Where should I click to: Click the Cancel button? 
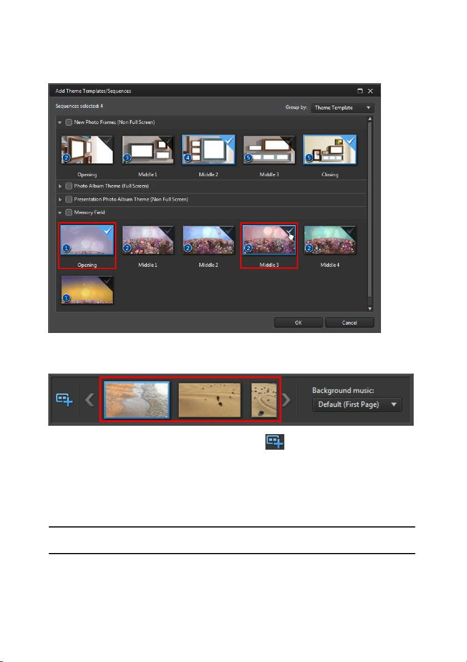[349, 322]
